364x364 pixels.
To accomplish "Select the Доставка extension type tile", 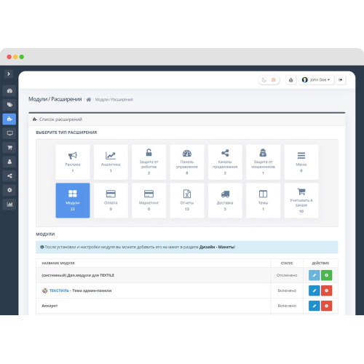I will point(225,200).
